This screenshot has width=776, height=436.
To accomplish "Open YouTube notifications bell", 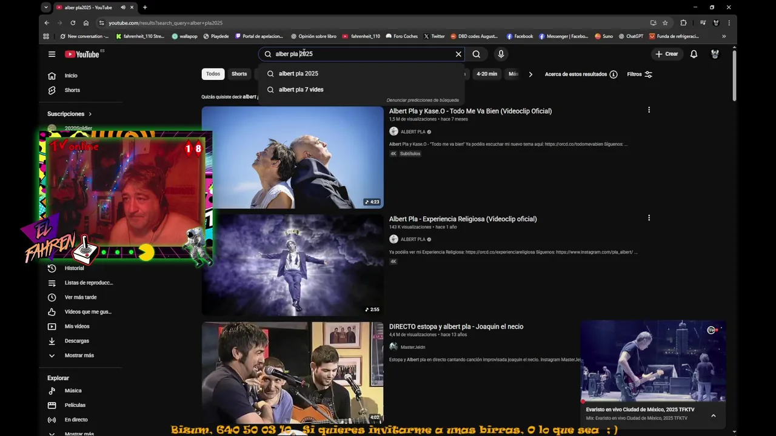I will [x=694, y=54].
